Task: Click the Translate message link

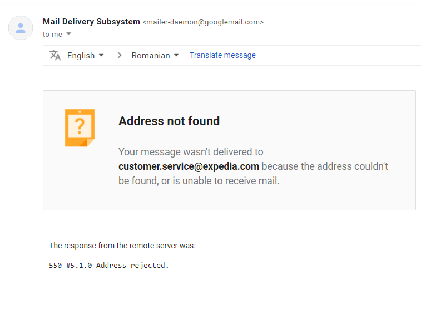Action: [x=222, y=55]
